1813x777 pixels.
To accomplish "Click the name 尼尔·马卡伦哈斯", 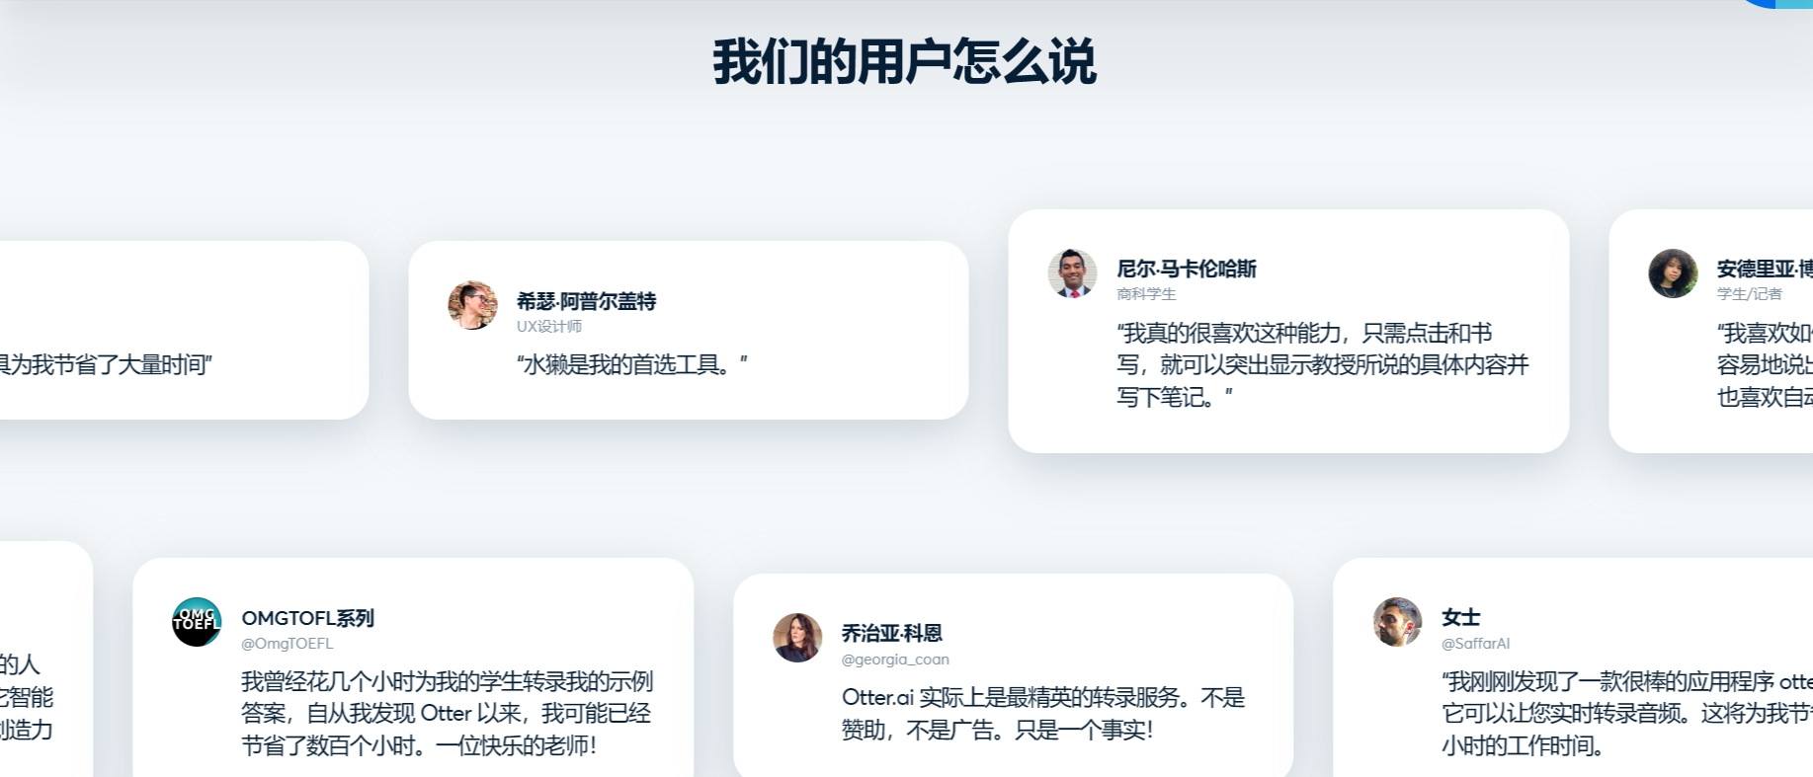I will coord(1187,269).
